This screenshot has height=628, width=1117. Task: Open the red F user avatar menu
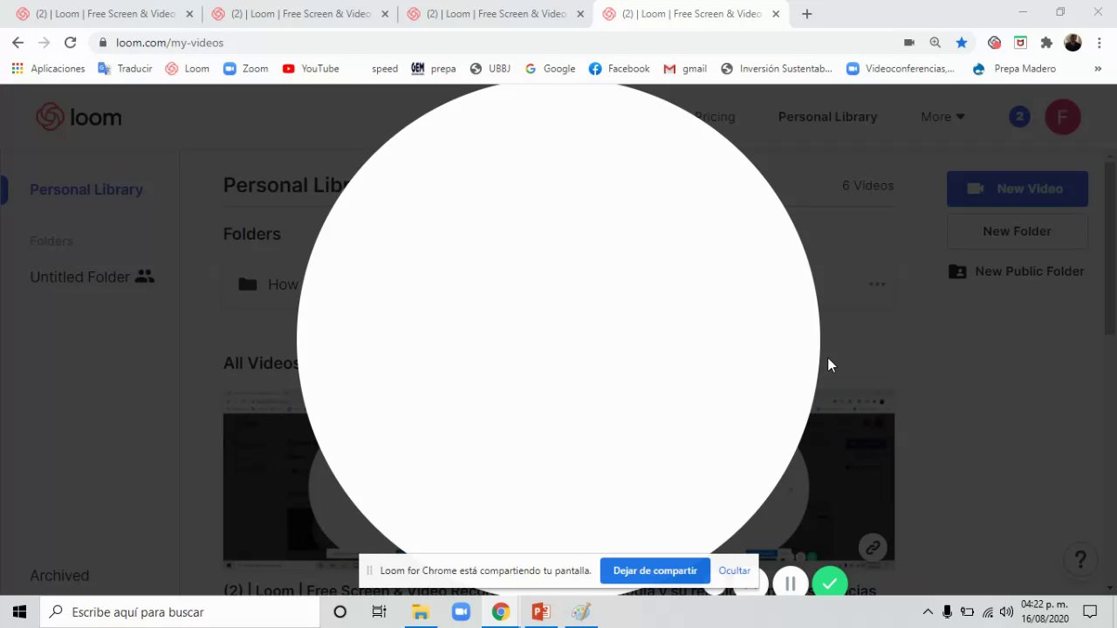[x=1063, y=117]
